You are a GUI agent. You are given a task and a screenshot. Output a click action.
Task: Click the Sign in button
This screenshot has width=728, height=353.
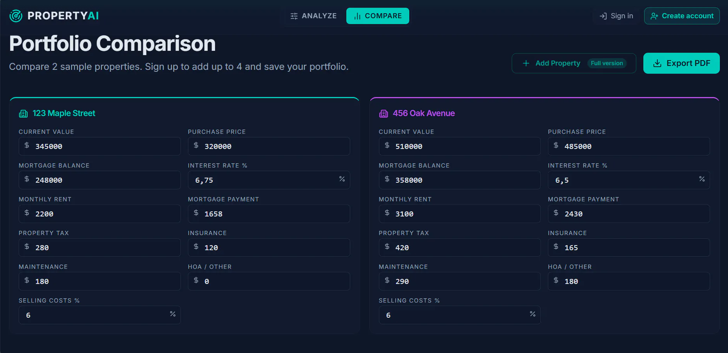pos(616,16)
